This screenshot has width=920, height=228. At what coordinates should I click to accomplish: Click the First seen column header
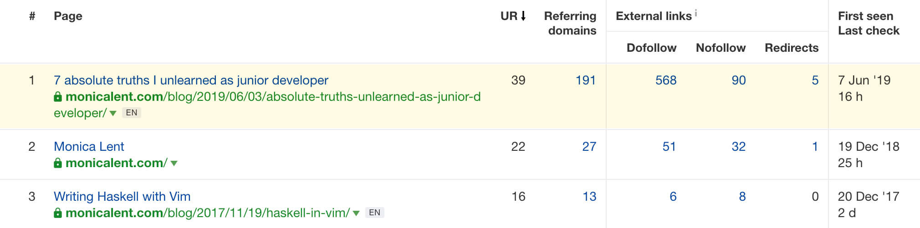click(x=865, y=16)
